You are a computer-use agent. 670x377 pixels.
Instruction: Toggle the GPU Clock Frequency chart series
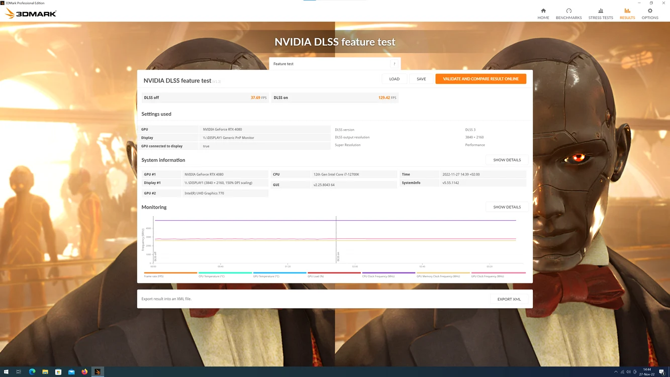(498, 274)
